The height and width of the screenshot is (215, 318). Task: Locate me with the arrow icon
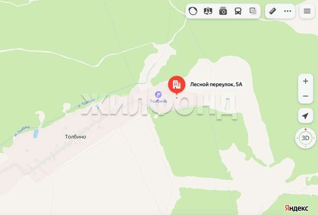coord(306,116)
